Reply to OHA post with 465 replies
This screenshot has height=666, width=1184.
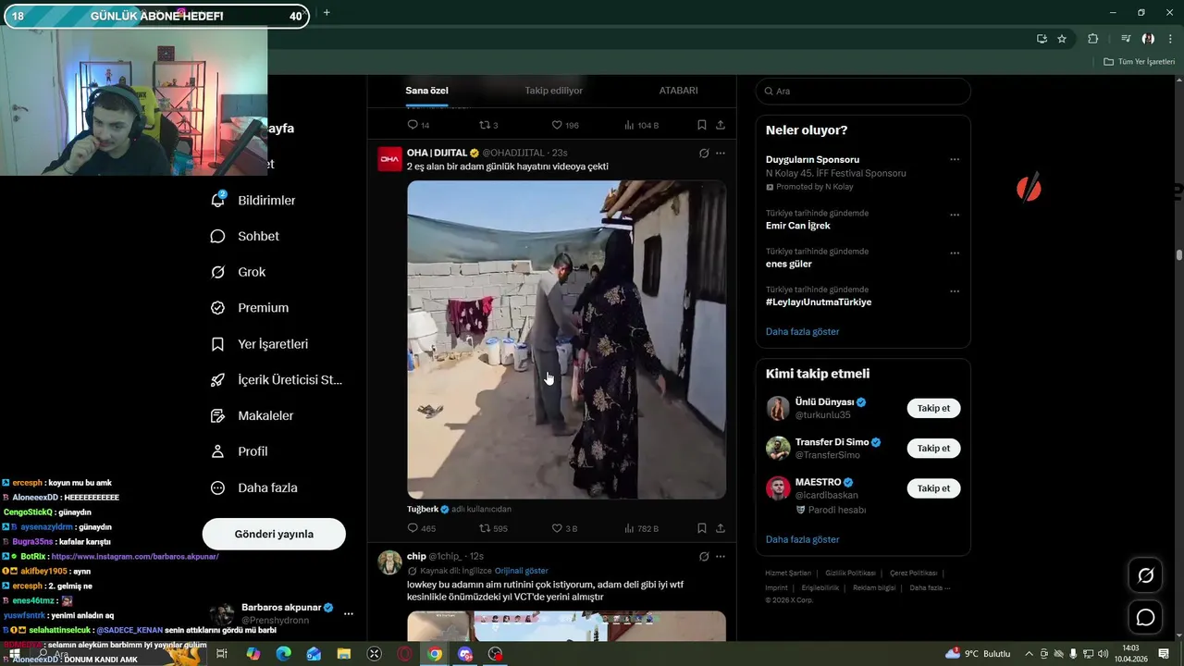(421, 528)
